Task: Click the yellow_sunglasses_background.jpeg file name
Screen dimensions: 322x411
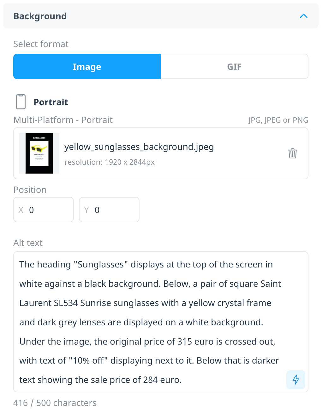Action: (x=139, y=147)
